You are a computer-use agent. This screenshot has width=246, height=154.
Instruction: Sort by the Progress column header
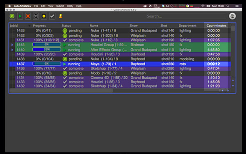pyautogui.click(x=46, y=26)
